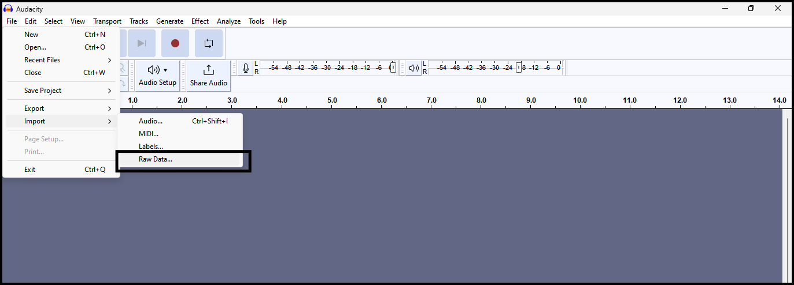The width and height of the screenshot is (794, 285).
Task: Open the Tools menu
Action: click(x=256, y=21)
